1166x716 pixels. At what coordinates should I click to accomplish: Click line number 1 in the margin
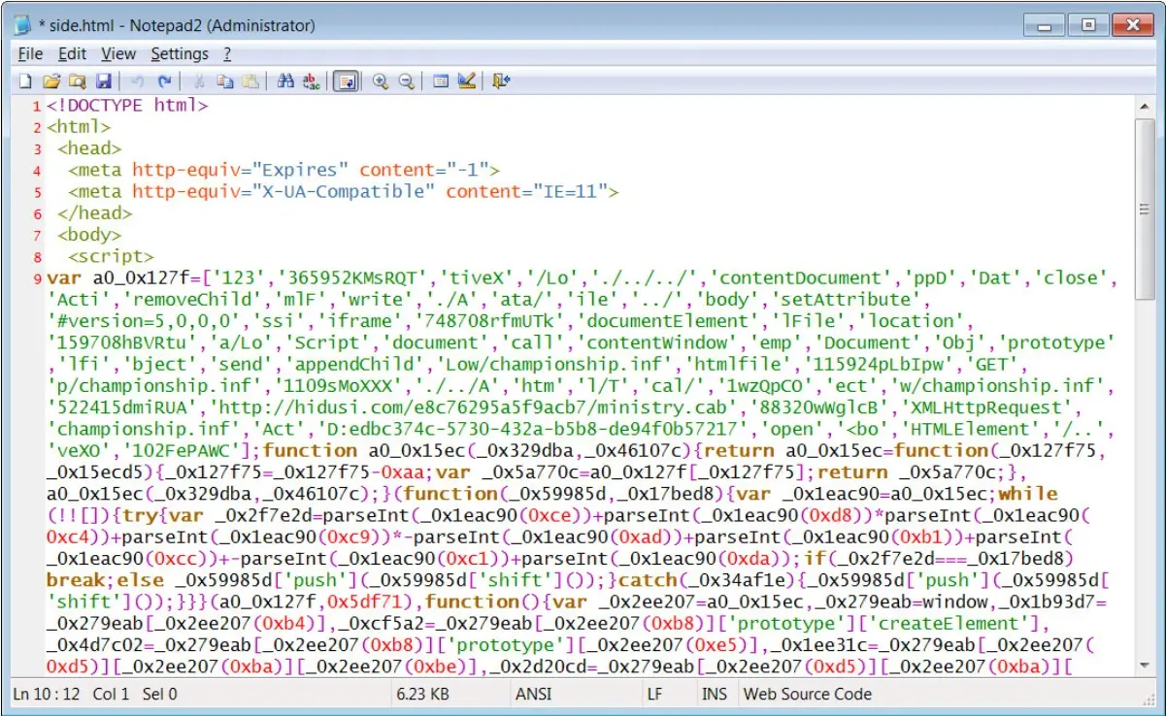pyautogui.click(x=37, y=106)
